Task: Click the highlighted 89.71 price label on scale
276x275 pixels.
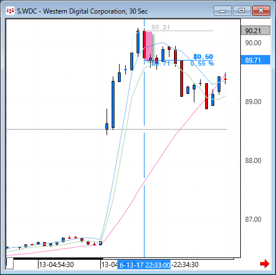Action: (x=256, y=60)
